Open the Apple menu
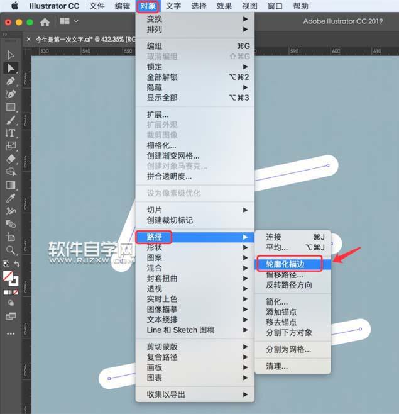399x414 pixels. [15, 6]
